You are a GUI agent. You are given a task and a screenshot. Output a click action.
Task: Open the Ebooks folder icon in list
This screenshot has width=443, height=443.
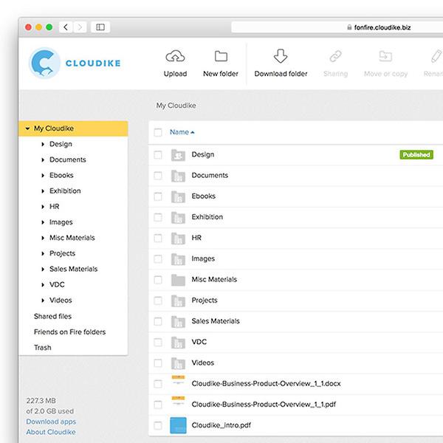[178, 196]
